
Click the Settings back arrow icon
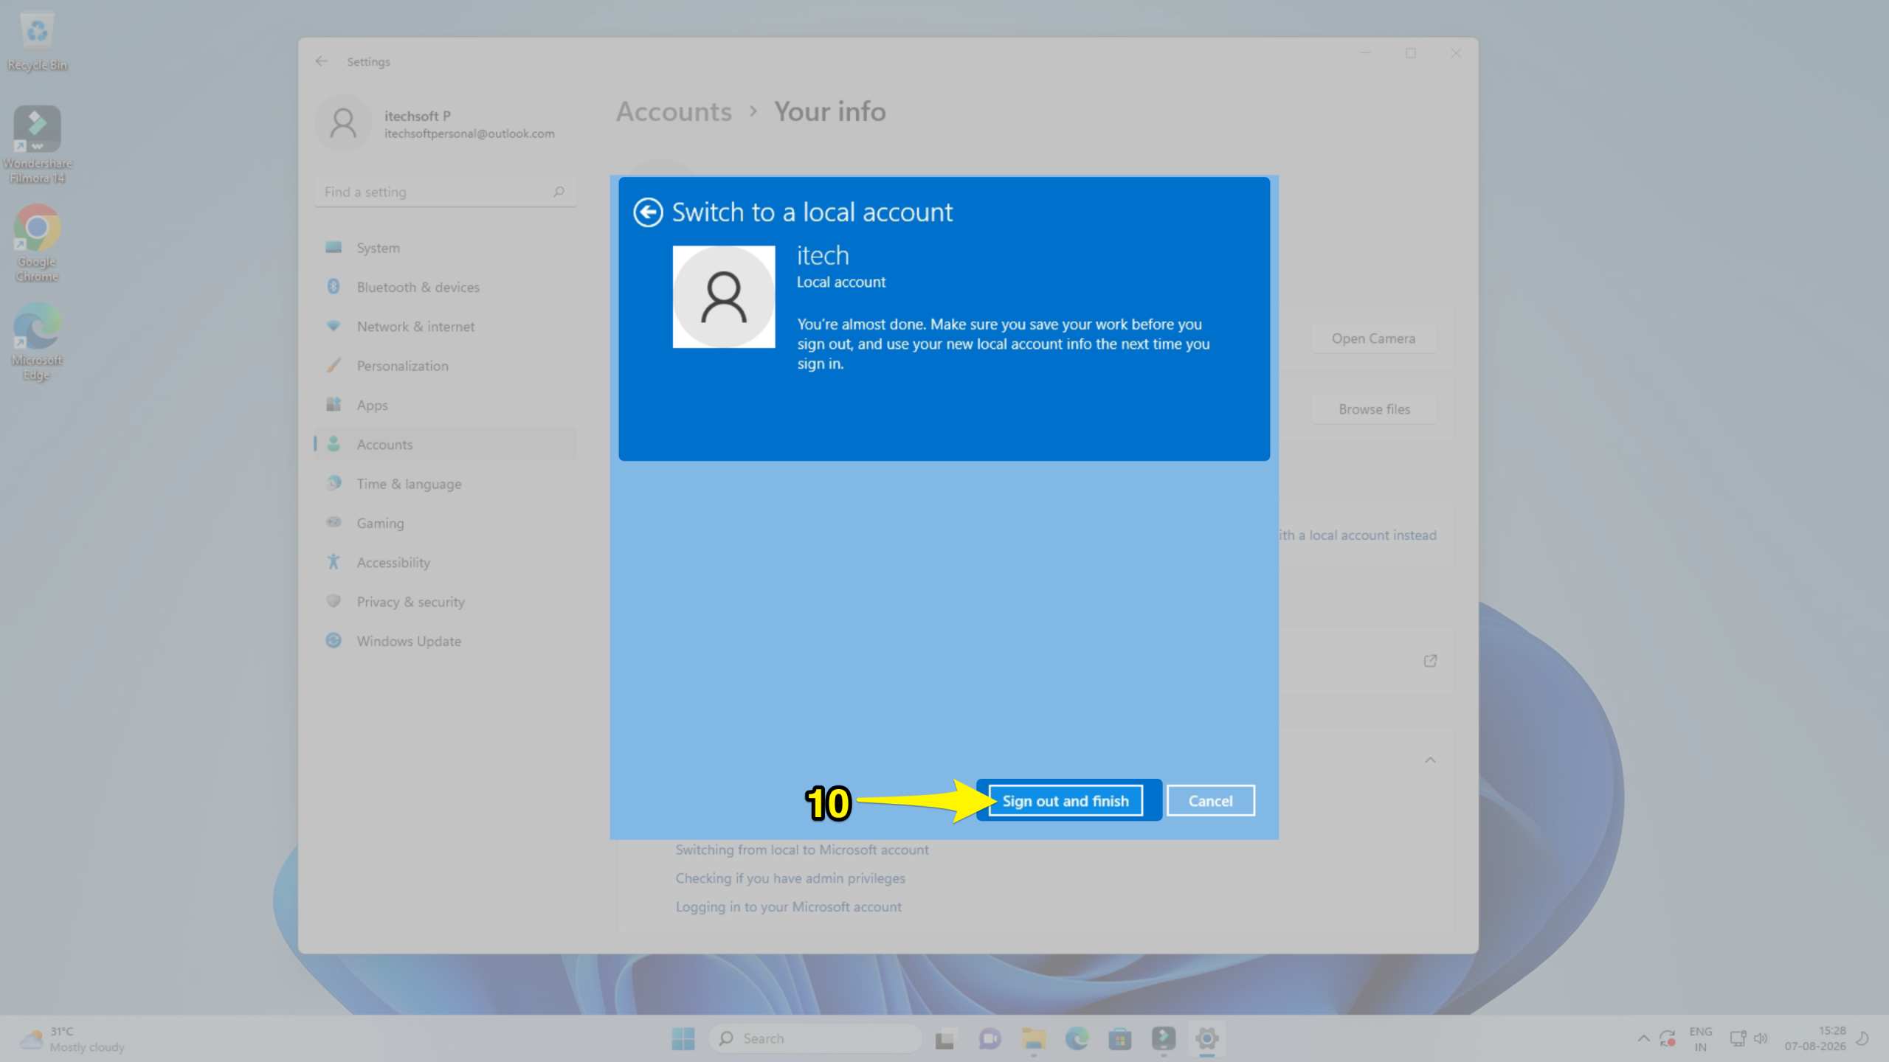coord(322,61)
